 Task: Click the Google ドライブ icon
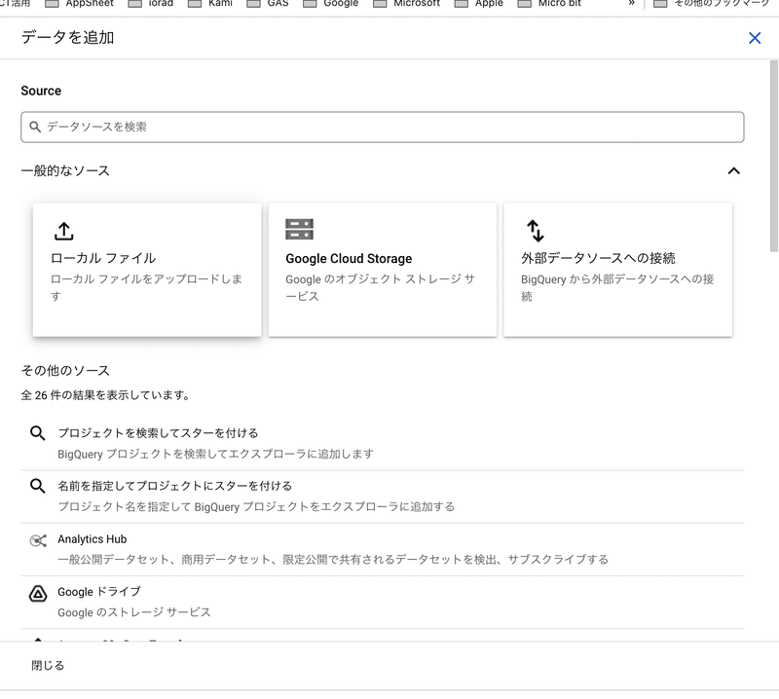[x=38, y=593]
